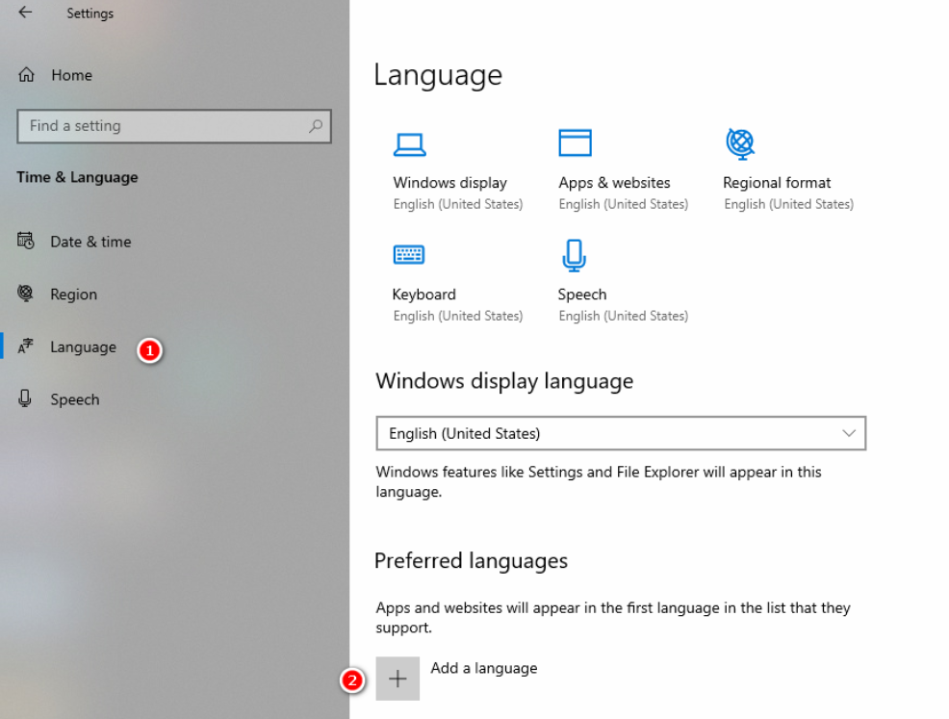This screenshot has width=949, height=719.
Task: Click the Regional format globe icon
Action: coord(740,143)
